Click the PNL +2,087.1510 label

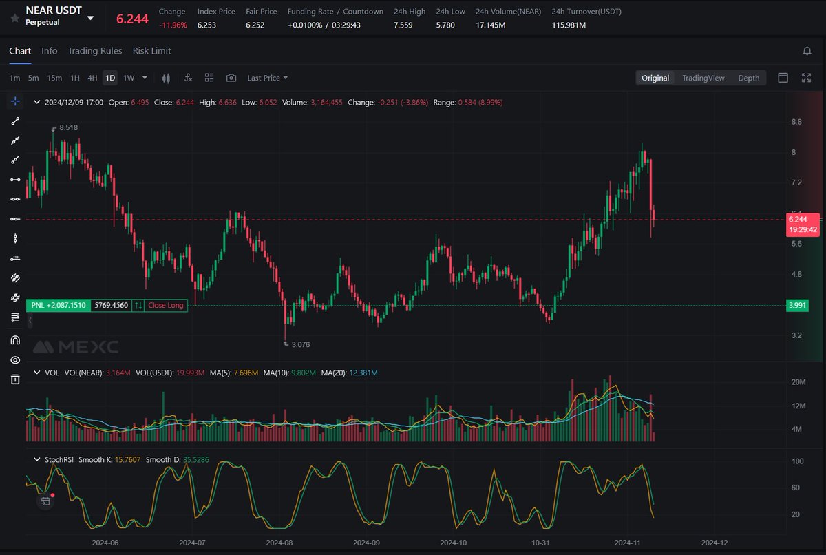point(59,305)
